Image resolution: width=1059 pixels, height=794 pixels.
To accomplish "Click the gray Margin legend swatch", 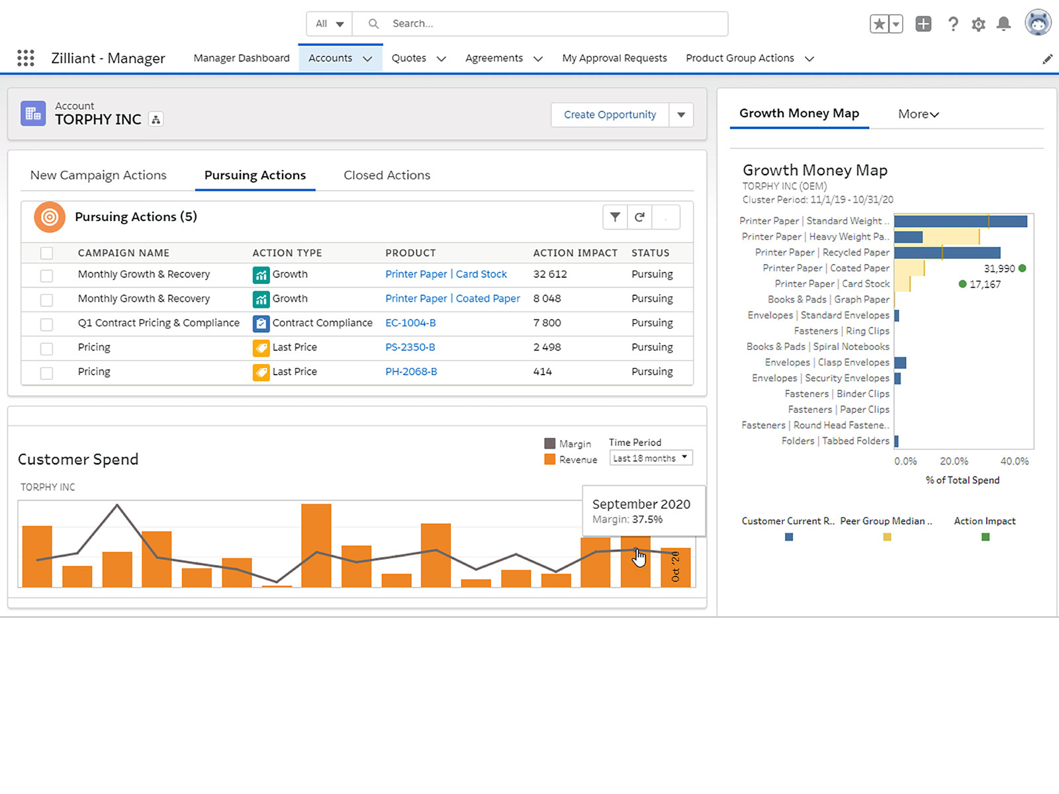I will pyautogui.click(x=550, y=443).
